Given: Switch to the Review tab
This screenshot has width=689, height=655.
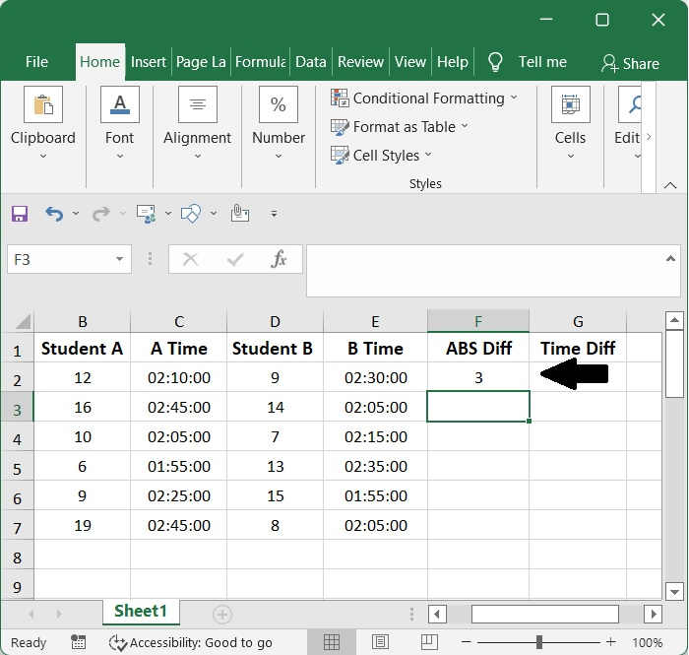Looking at the screenshot, I should [360, 61].
